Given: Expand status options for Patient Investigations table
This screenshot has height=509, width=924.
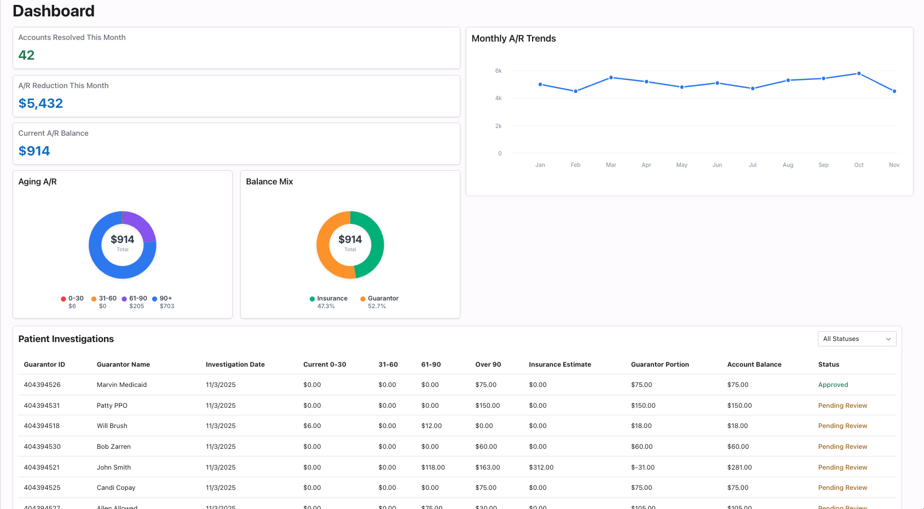Looking at the screenshot, I should coord(857,339).
